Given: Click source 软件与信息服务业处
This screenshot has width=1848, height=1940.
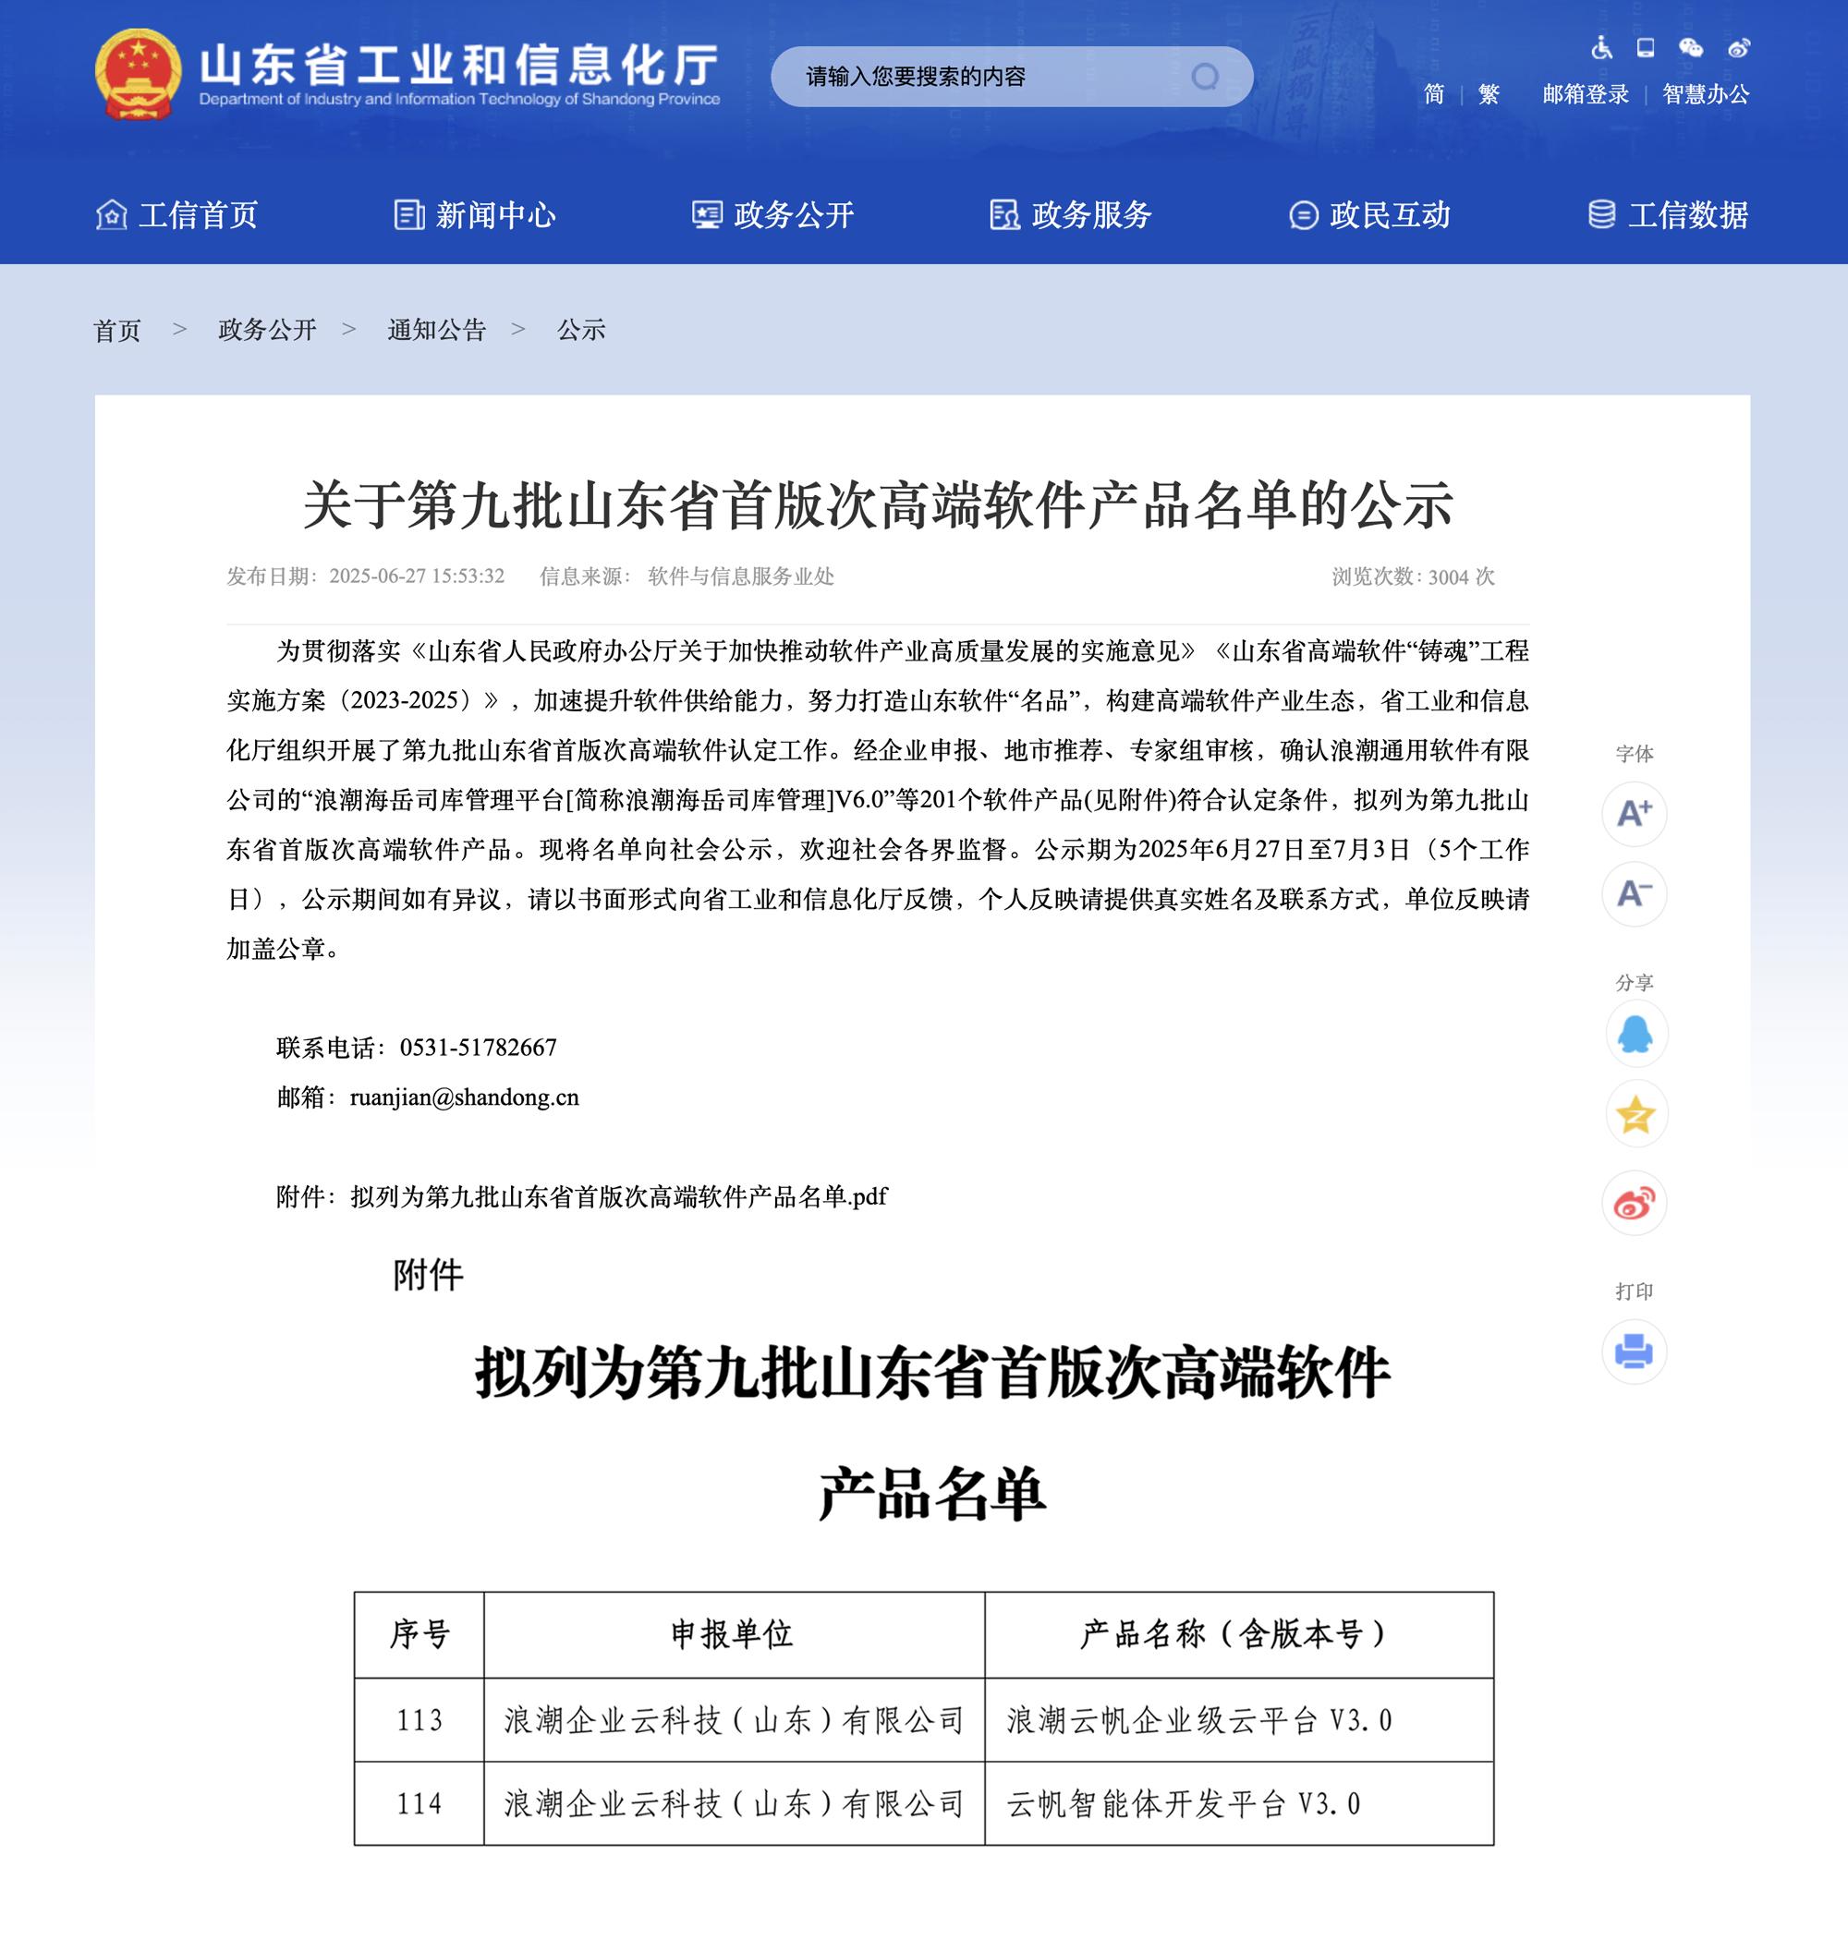Looking at the screenshot, I should tap(741, 576).
